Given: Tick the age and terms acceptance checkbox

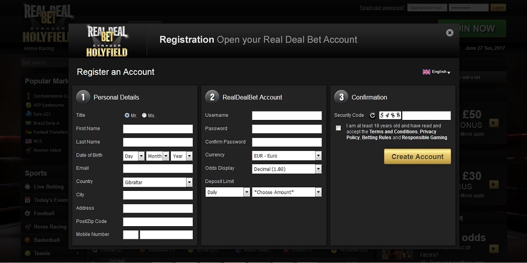Looking at the screenshot, I should (338, 128).
